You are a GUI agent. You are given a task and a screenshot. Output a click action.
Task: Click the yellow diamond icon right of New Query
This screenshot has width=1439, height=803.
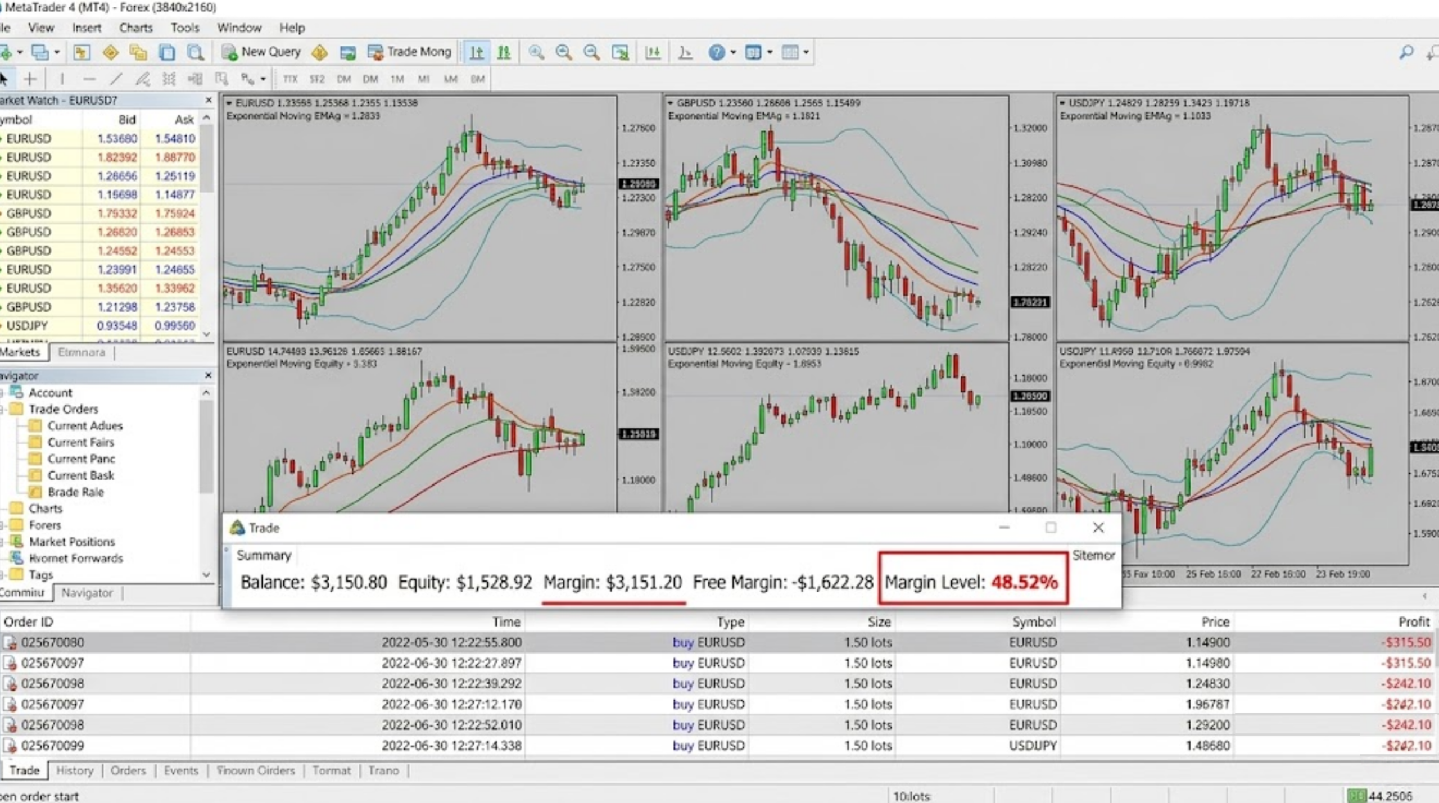[x=320, y=52]
